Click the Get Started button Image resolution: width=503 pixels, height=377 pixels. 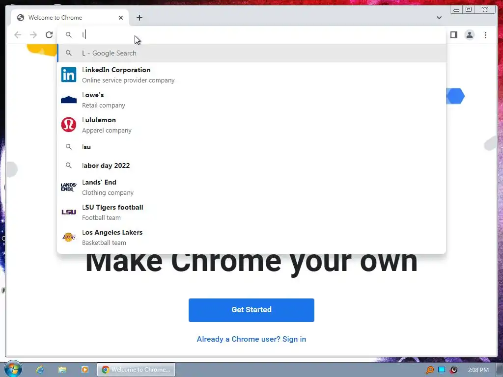[251, 310]
